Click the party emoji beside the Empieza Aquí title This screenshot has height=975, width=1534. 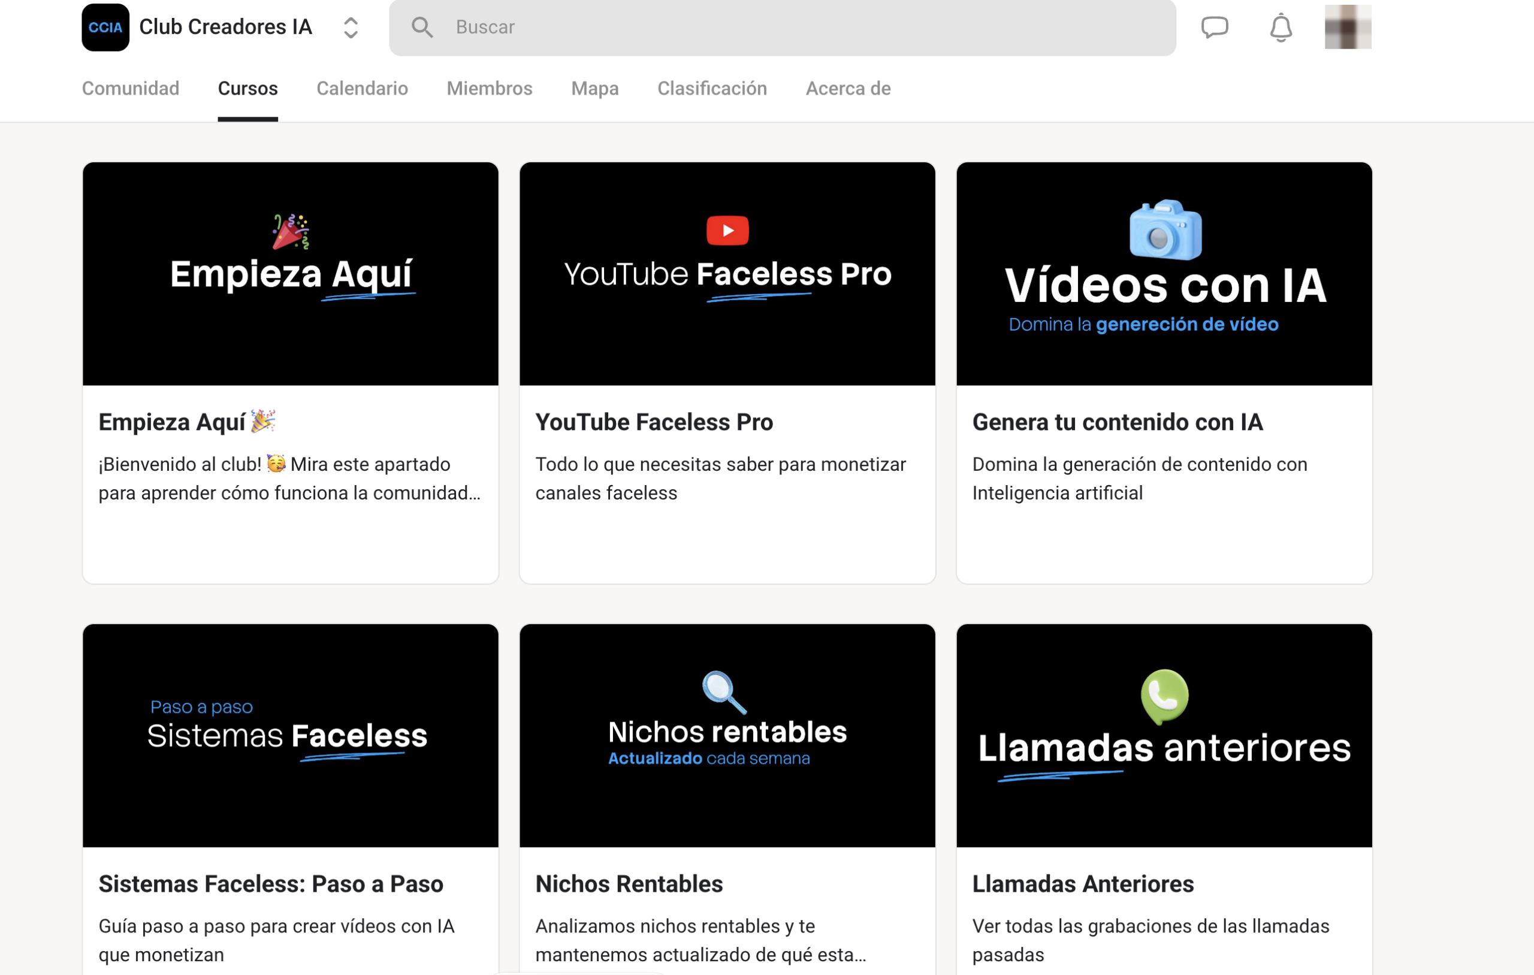coord(263,421)
